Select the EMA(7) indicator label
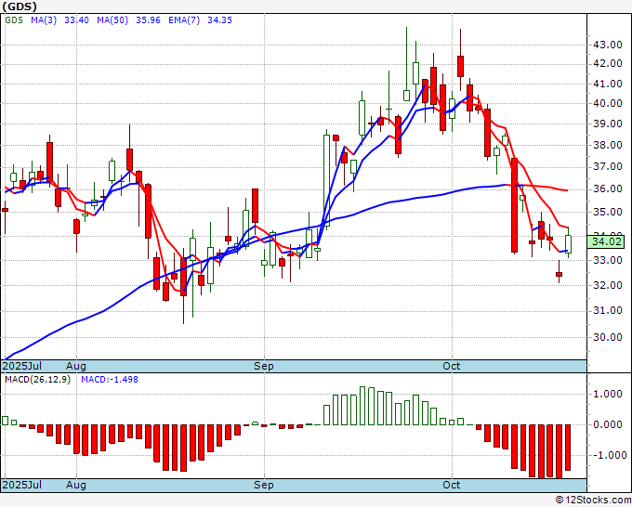Viewport: 632px width, 507px height. (184, 20)
